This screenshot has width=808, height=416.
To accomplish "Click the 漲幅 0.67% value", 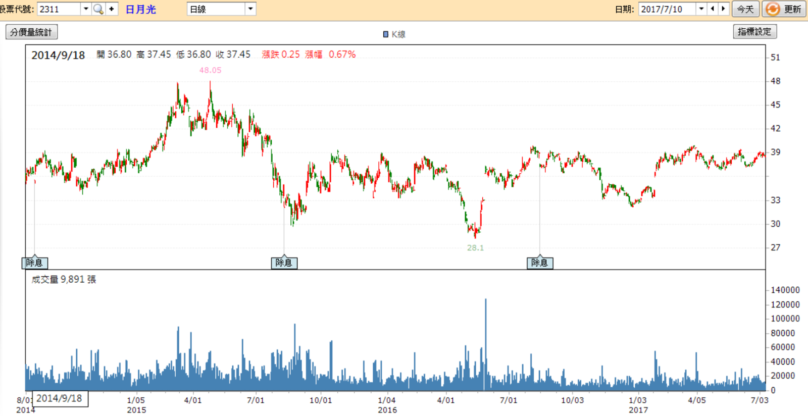I will (x=330, y=55).
